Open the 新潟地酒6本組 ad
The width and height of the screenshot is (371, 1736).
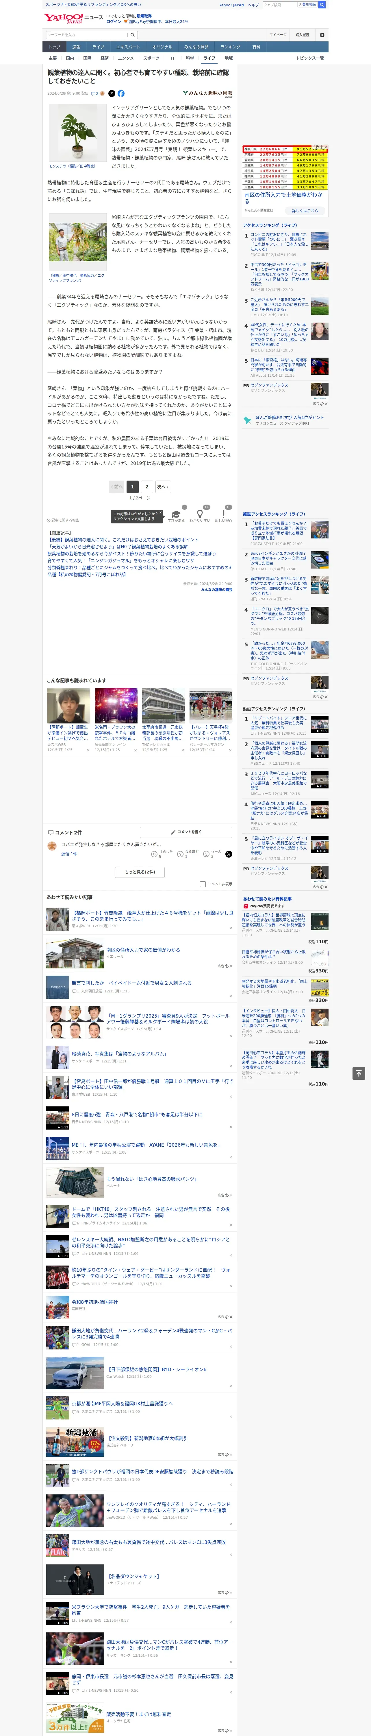coord(147,1437)
